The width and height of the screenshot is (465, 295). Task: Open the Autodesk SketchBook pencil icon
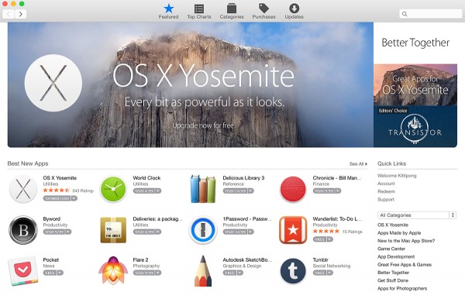point(203,271)
